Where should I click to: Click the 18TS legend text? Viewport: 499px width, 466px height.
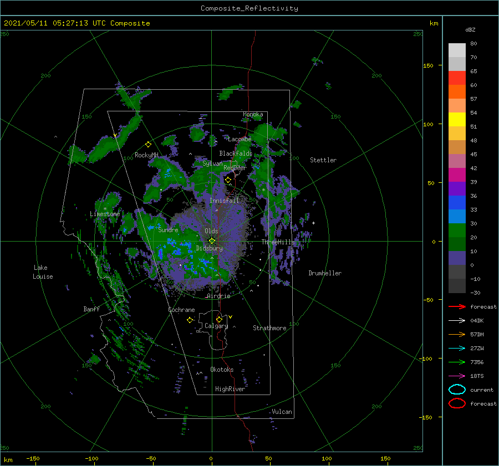[x=477, y=376]
